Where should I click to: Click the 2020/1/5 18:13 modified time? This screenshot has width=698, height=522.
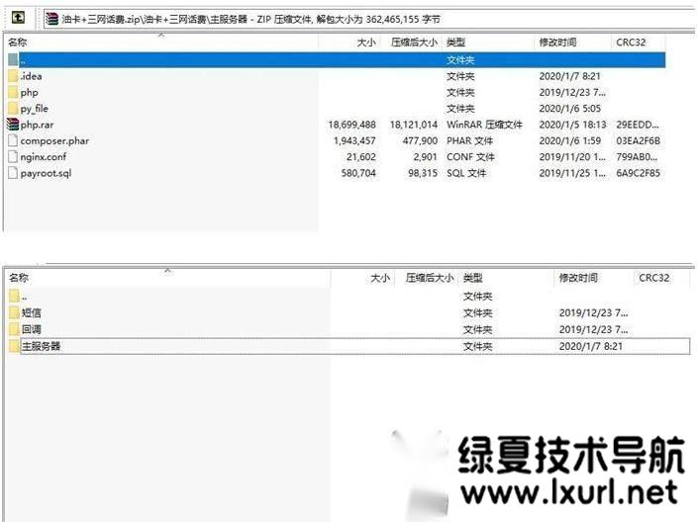572,125
